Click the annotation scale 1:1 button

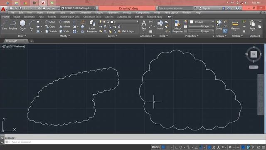click(x=224, y=147)
